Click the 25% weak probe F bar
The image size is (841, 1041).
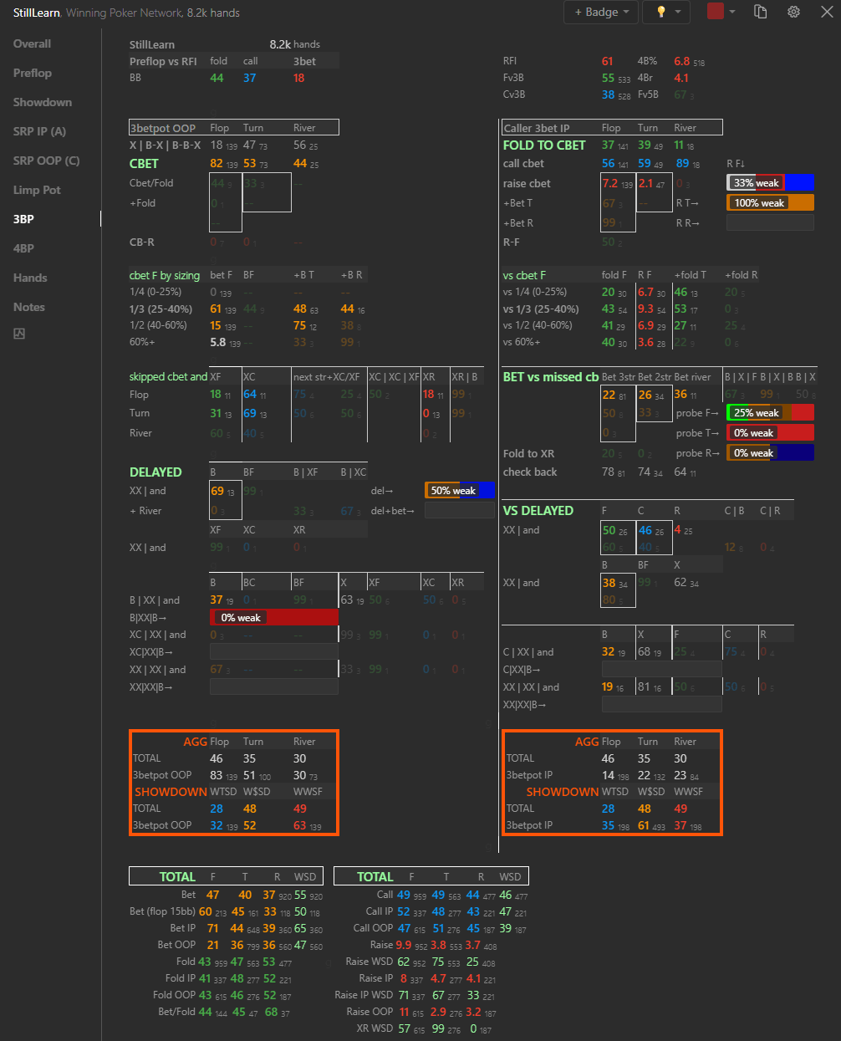770,412
